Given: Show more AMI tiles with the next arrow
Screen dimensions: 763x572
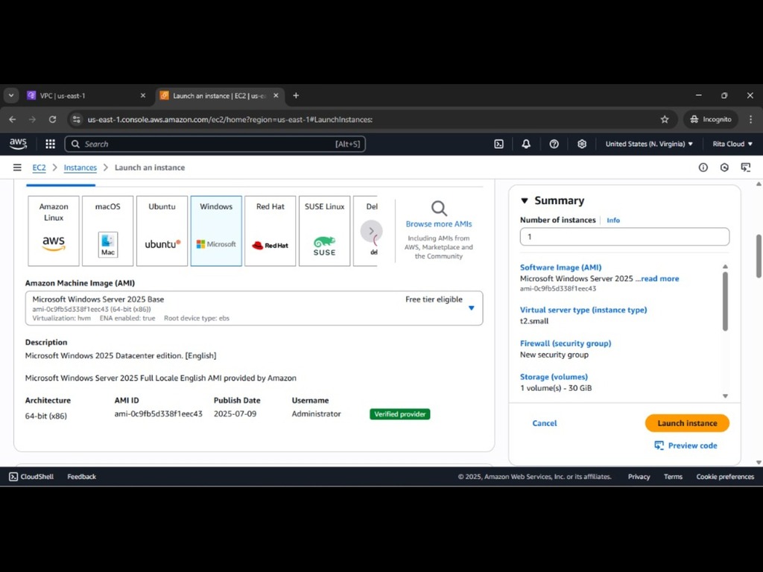Looking at the screenshot, I should 371,231.
